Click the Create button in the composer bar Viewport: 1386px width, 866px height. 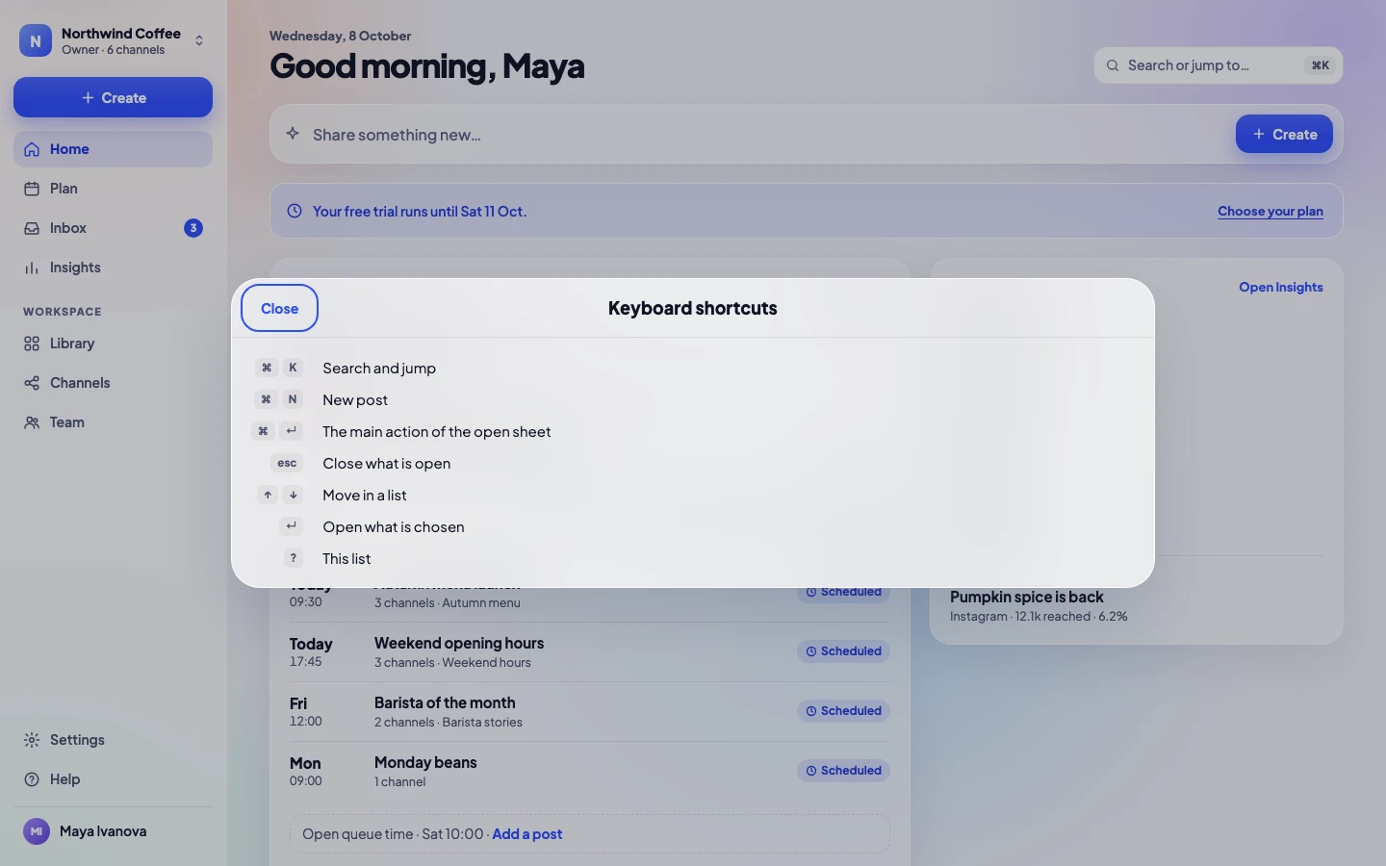coord(1284,134)
